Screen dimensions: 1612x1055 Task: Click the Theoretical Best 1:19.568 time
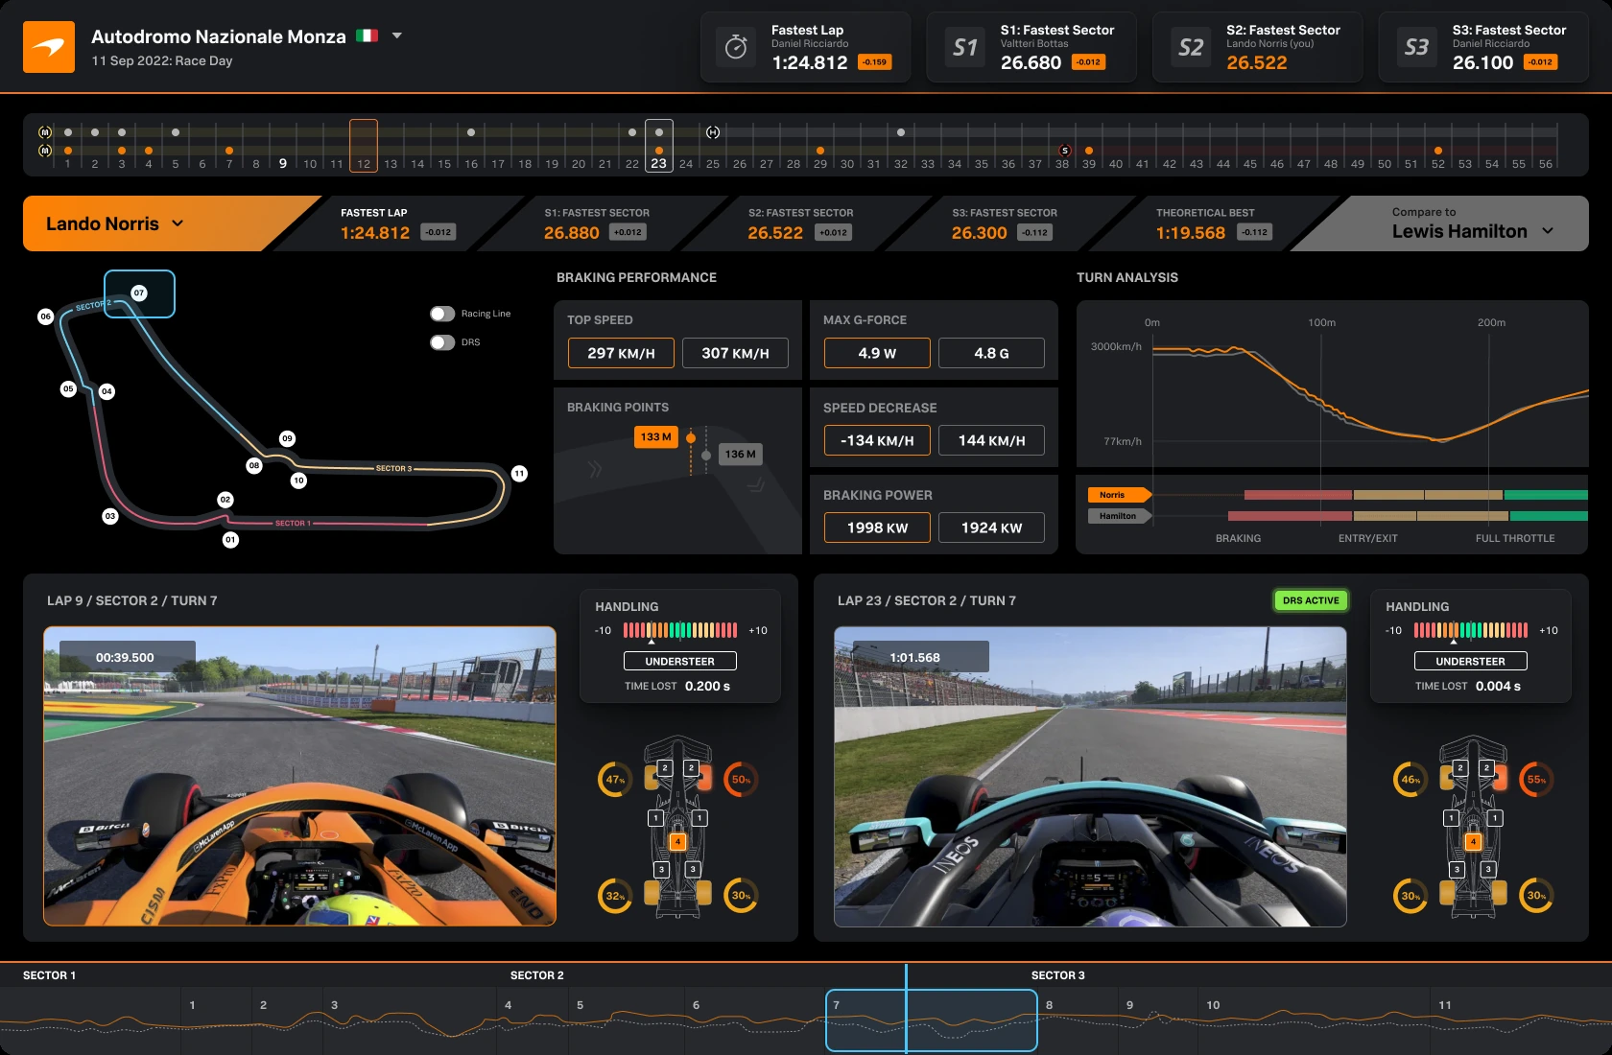(x=1190, y=232)
